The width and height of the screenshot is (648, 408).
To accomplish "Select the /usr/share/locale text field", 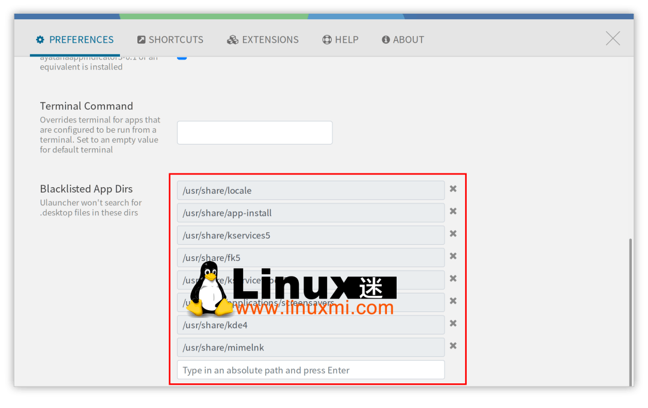I will [310, 190].
